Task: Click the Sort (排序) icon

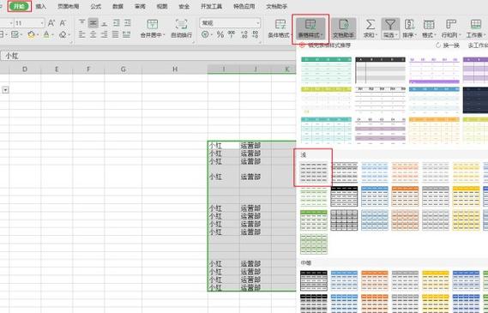Action: tap(410, 24)
